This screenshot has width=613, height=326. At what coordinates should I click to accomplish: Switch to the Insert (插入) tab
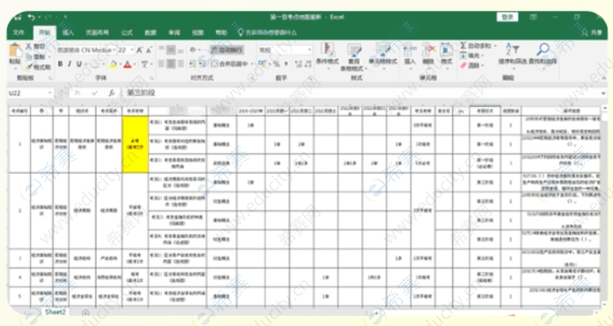[68, 33]
